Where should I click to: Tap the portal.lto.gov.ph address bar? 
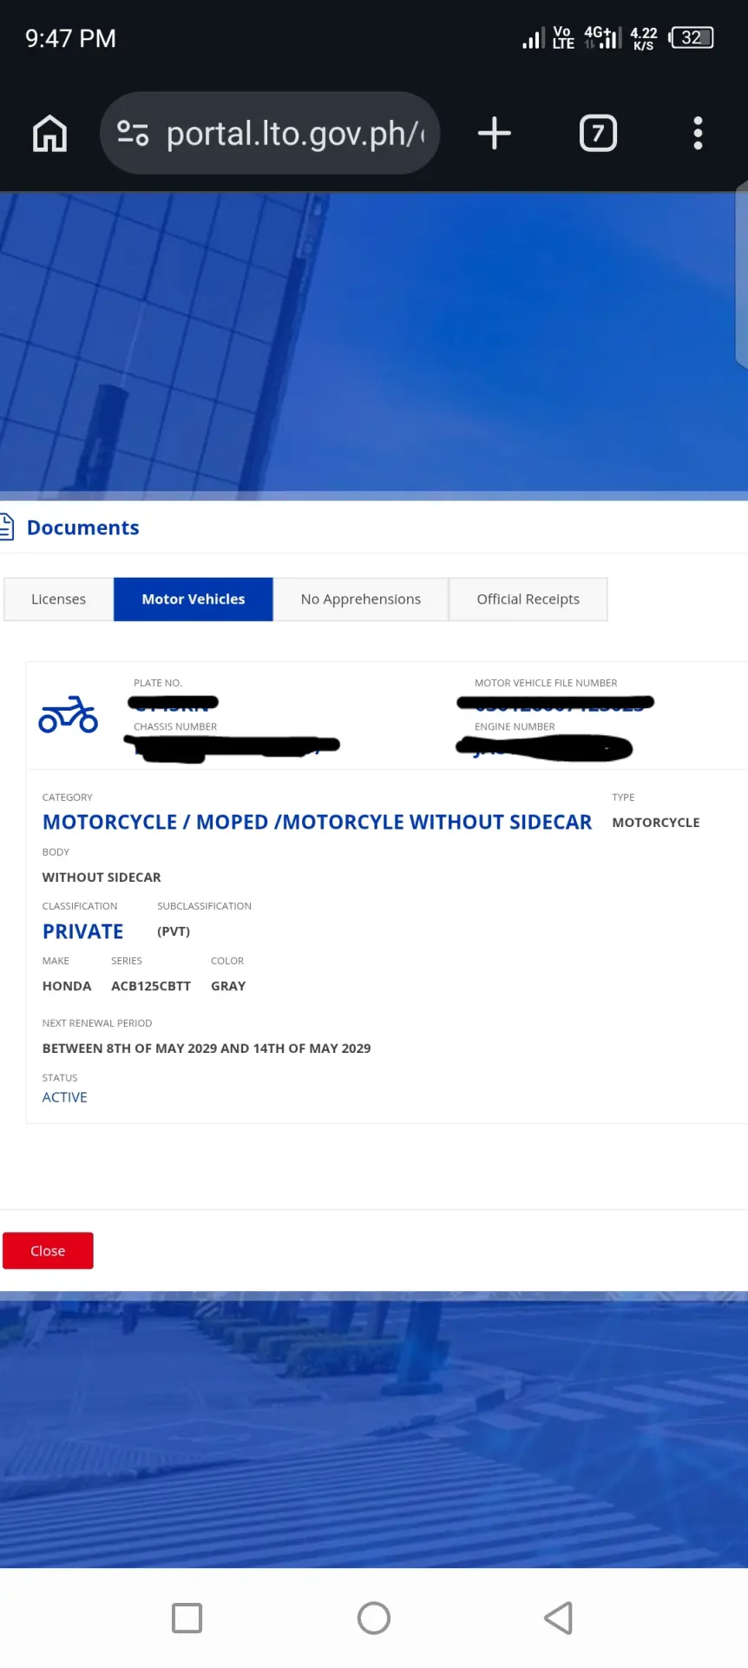(x=270, y=133)
